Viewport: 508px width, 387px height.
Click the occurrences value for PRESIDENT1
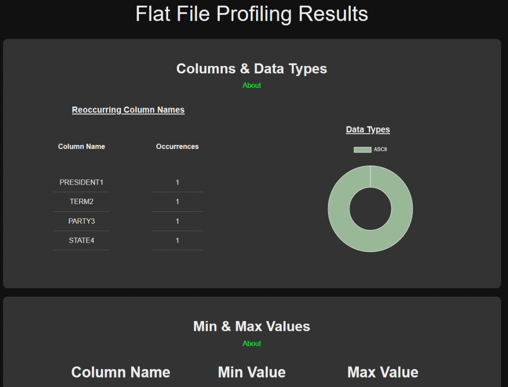tap(177, 182)
